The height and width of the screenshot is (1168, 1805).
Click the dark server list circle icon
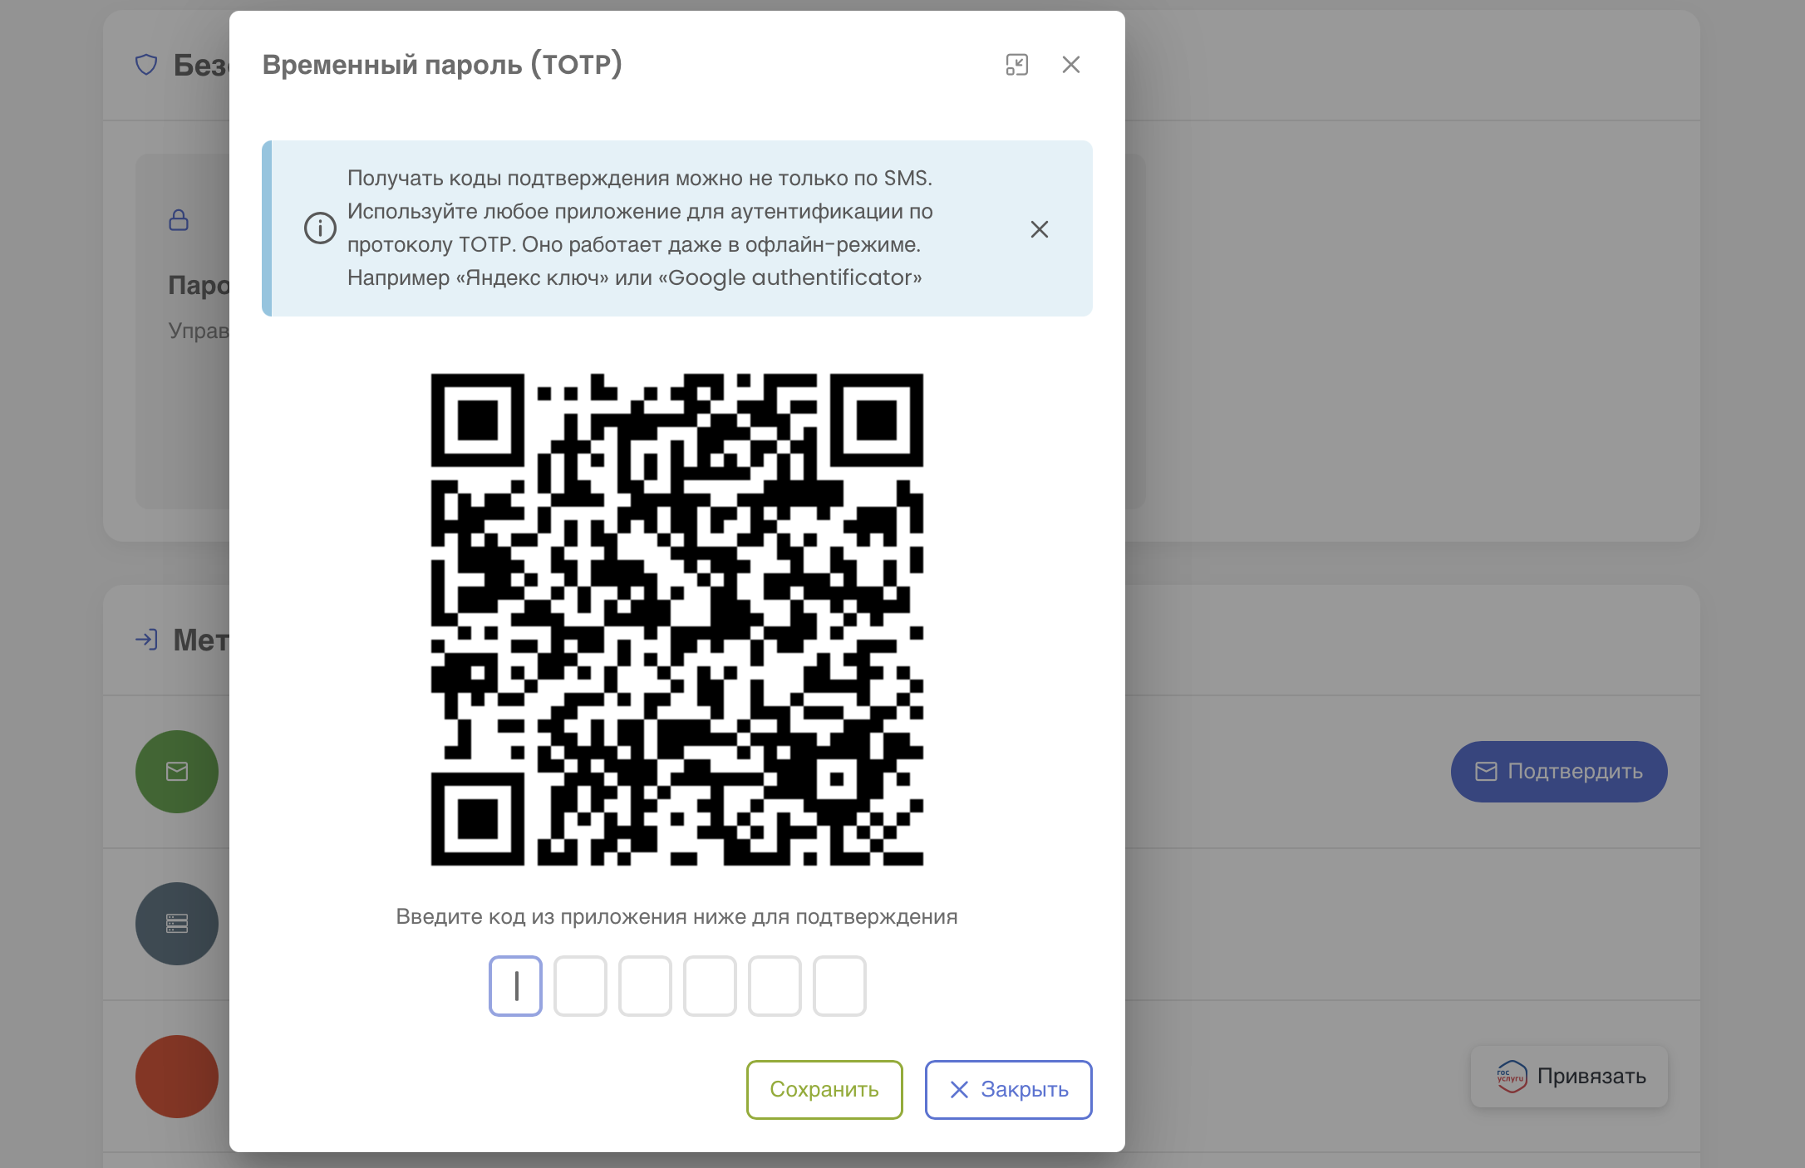[x=177, y=924]
